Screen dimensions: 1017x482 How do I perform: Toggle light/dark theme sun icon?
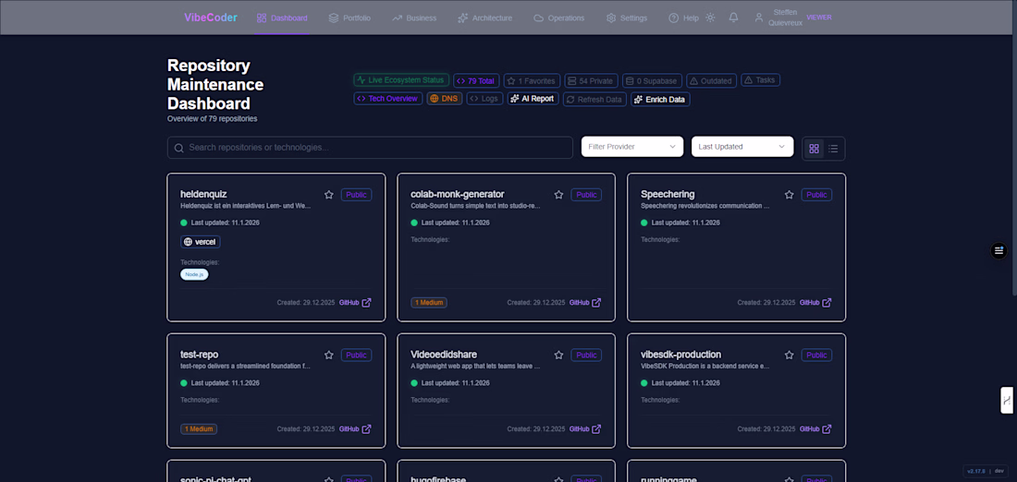point(710,18)
